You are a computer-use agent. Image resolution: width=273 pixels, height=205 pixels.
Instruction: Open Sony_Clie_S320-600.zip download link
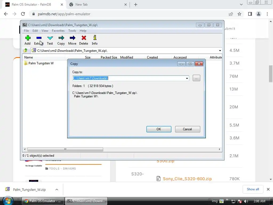coord(187,179)
